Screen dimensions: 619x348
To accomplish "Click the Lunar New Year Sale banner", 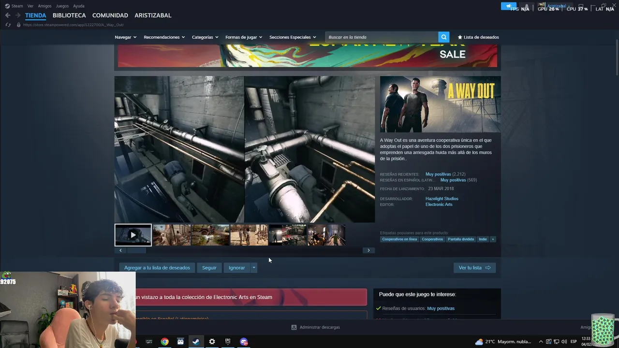I will coord(308,56).
